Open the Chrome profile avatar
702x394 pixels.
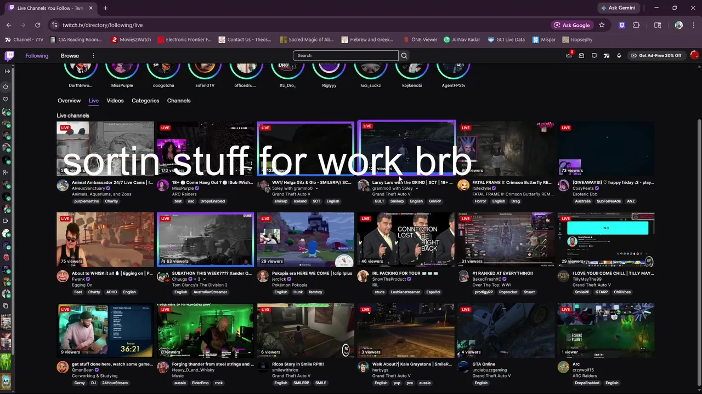[x=679, y=25]
